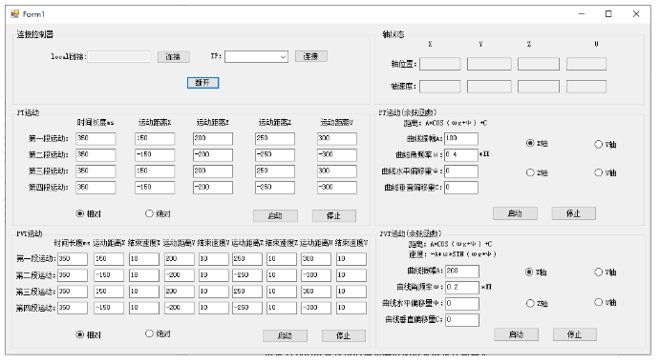Click 启动 button in PVT运动(余弦函数) group
The height and width of the screenshot is (363, 660).
coord(517,334)
